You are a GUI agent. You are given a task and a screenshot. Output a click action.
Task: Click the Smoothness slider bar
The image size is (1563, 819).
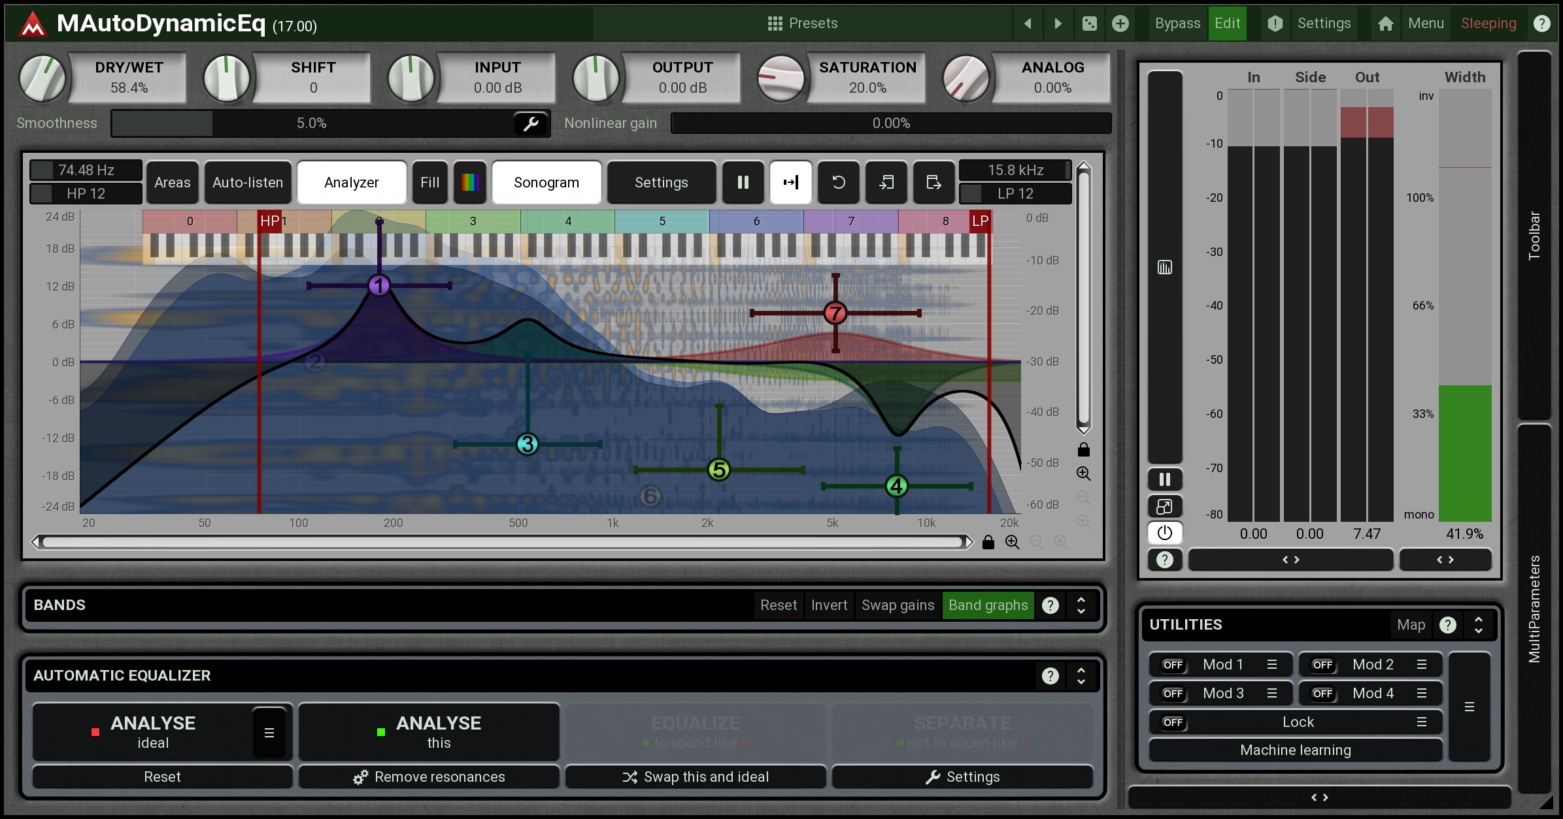click(312, 123)
